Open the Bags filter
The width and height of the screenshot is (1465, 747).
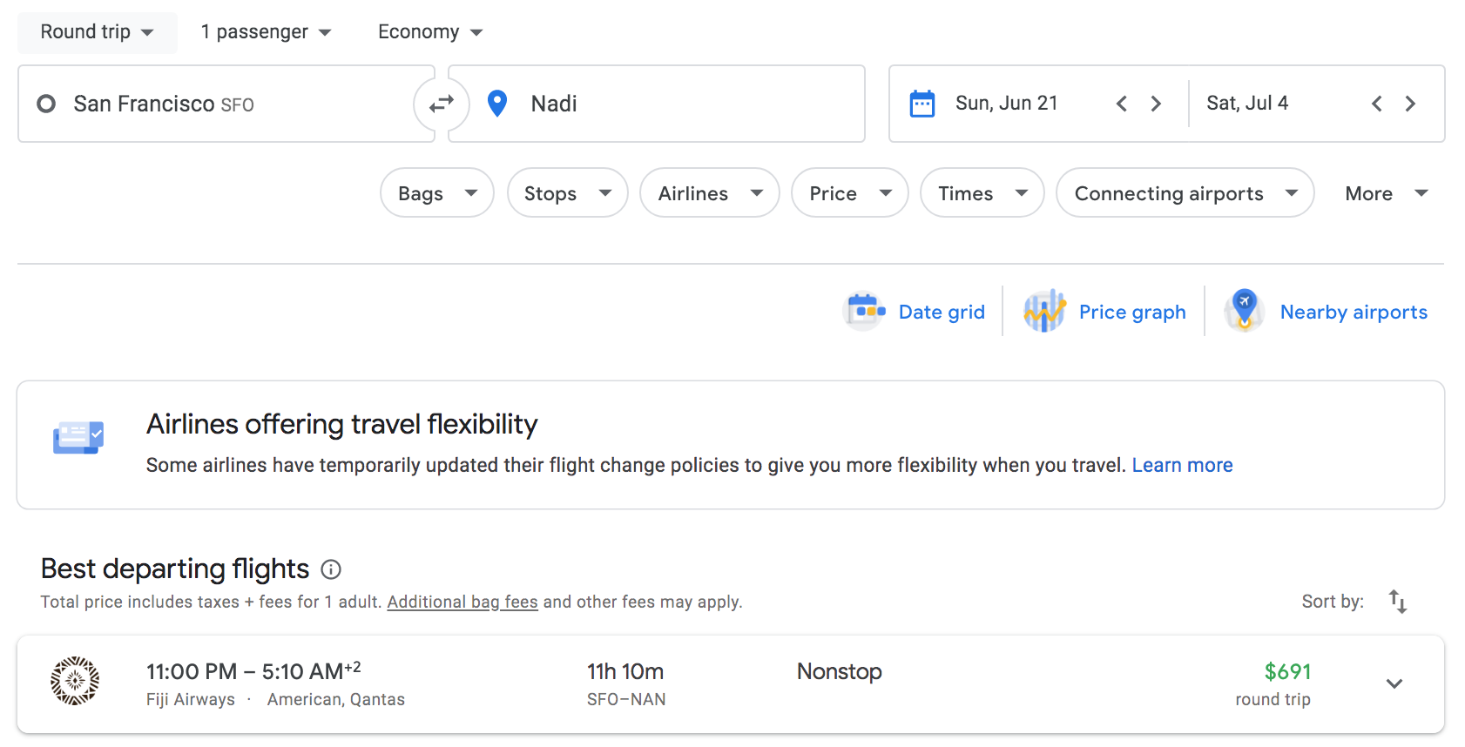(x=437, y=192)
